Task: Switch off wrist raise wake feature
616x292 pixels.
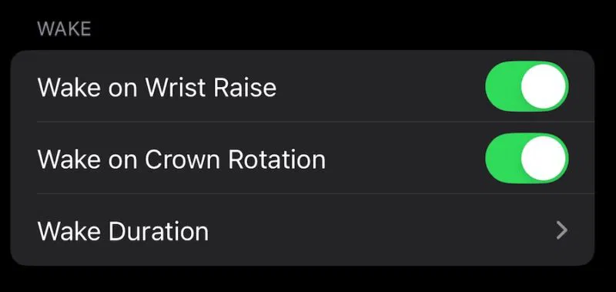Action: click(x=527, y=86)
